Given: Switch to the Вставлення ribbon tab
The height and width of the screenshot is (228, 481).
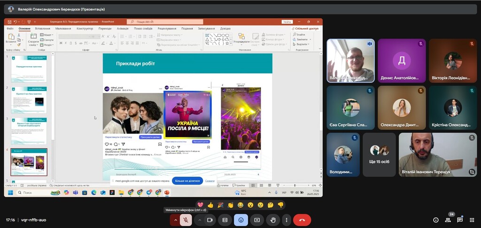Looking at the screenshot, I should point(42,29).
